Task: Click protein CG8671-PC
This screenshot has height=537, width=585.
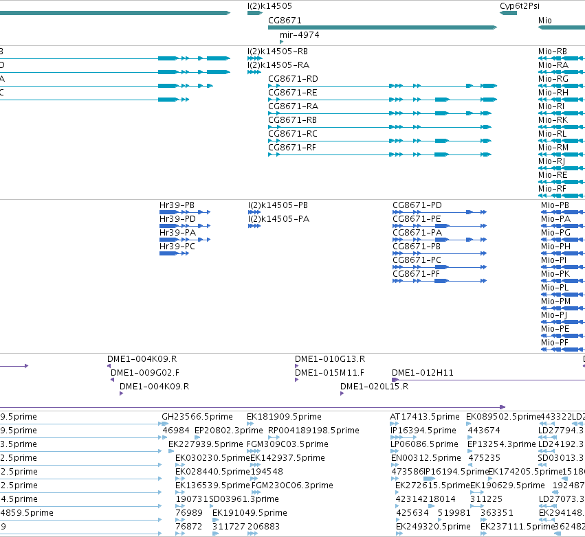Action: pyautogui.click(x=417, y=260)
